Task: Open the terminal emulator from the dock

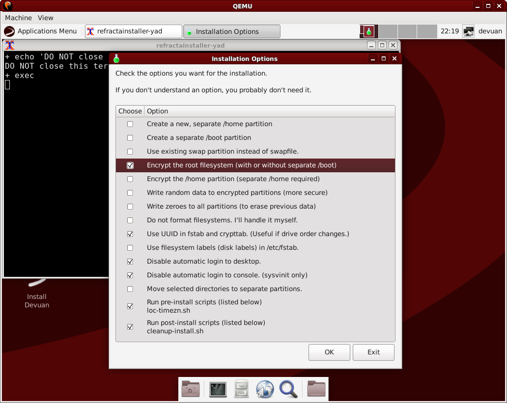Action: coord(218,389)
